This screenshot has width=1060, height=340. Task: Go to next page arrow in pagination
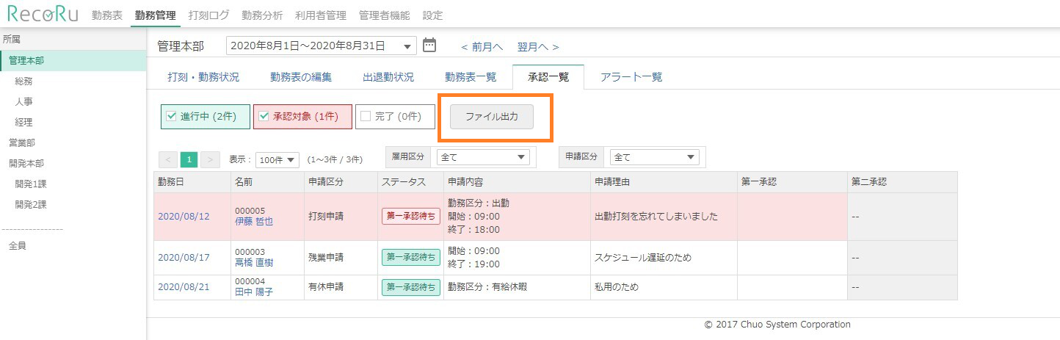[211, 159]
